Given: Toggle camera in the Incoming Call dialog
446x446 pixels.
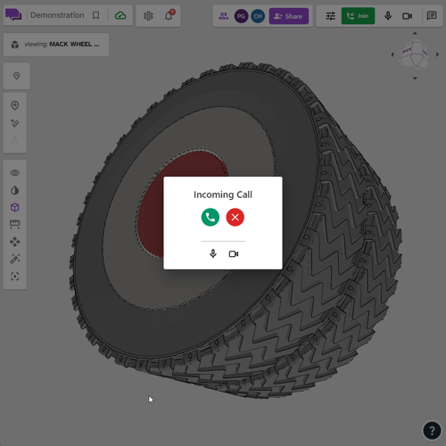Looking at the screenshot, I should pyautogui.click(x=234, y=253).
